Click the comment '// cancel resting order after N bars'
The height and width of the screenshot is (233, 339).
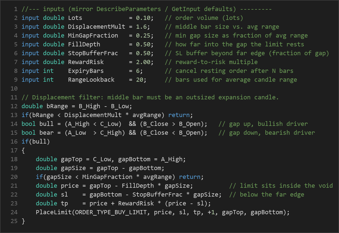[x=229, y=71]
